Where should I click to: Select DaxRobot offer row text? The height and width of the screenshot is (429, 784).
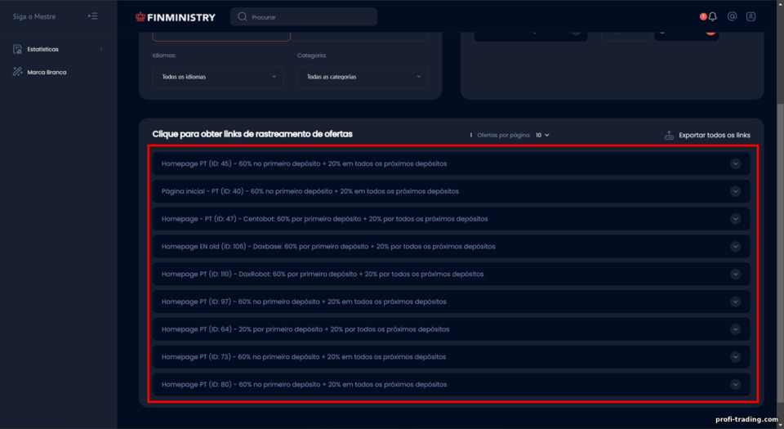[323, 274]
